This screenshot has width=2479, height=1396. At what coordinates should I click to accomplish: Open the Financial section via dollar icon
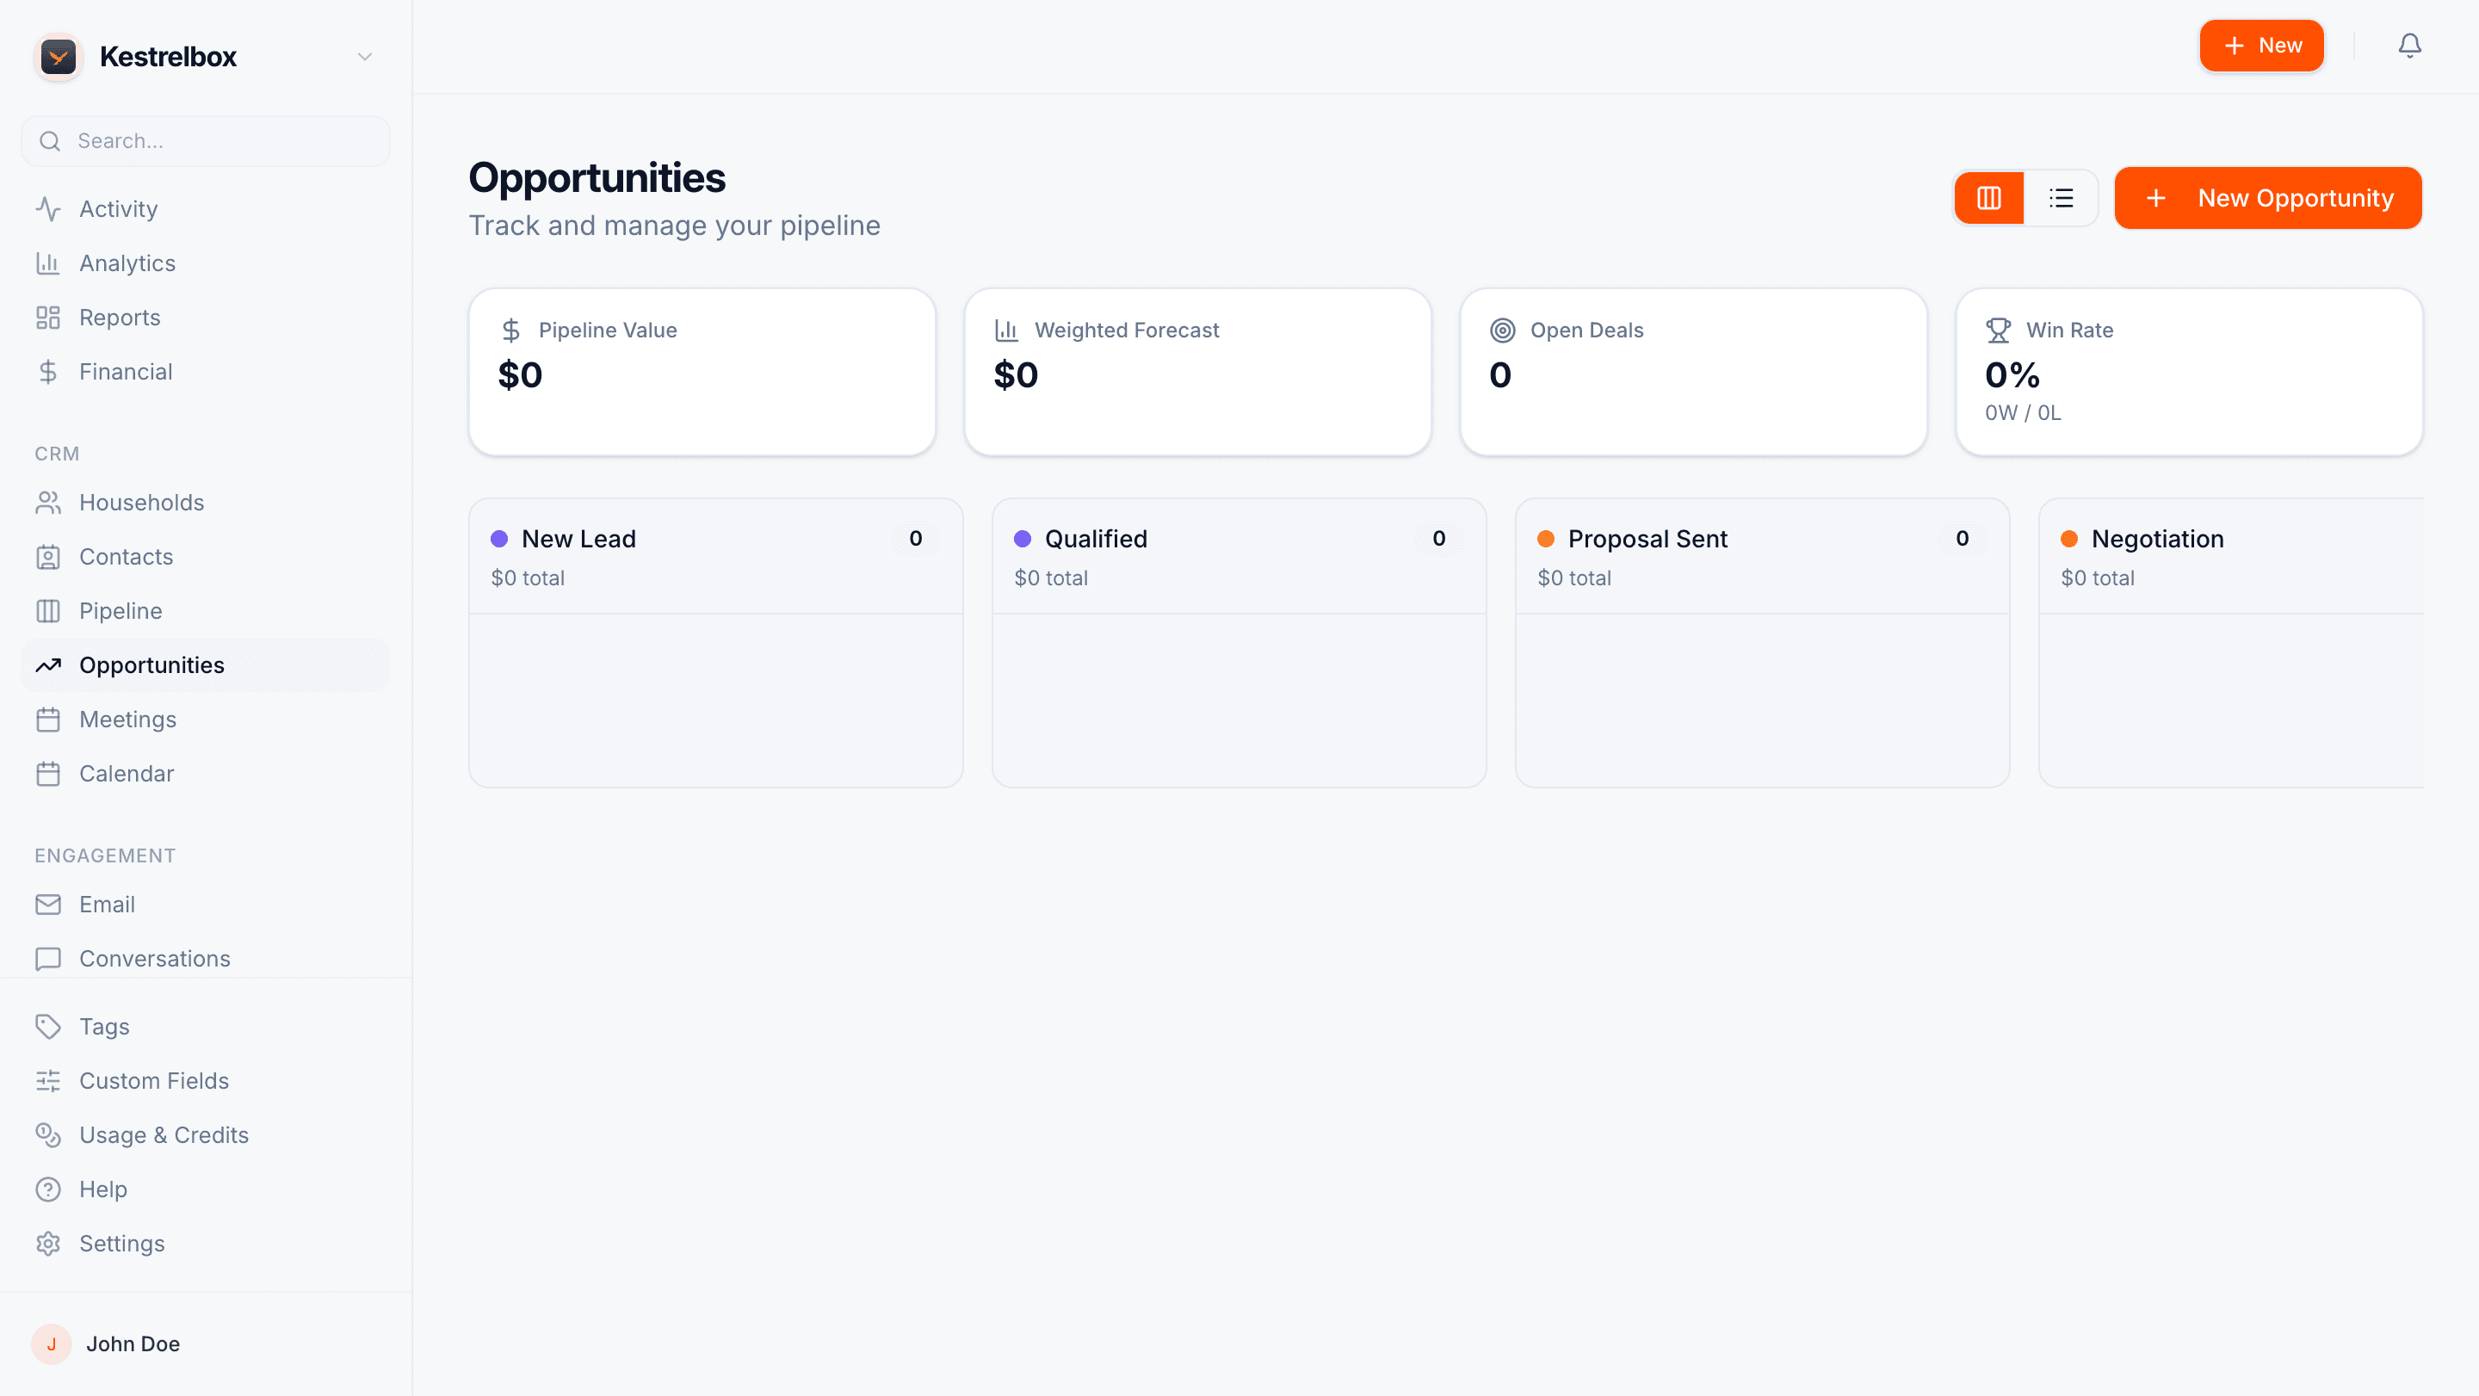[x=49, y=371]
